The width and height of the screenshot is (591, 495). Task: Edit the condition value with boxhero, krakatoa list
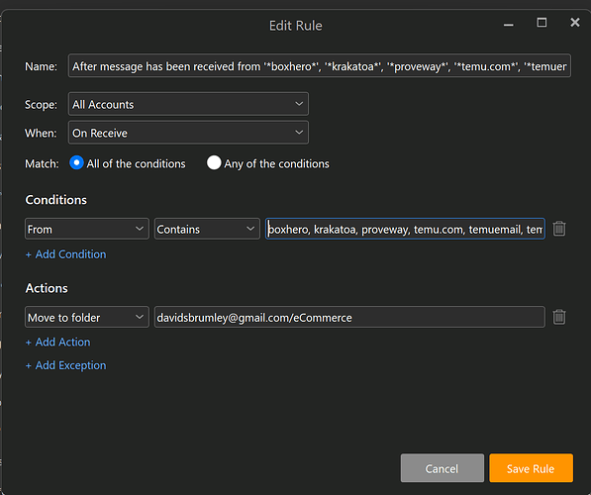[x=405, y=229]
